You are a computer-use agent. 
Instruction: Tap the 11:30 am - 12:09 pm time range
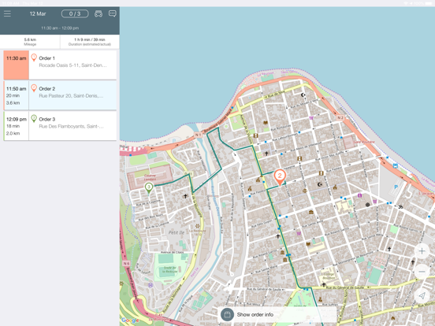60,28
